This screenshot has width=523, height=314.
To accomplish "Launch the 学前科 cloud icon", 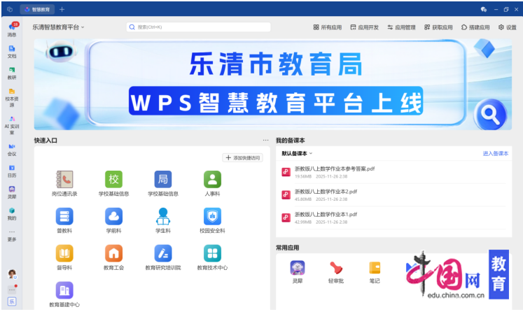I will point(113,216).
